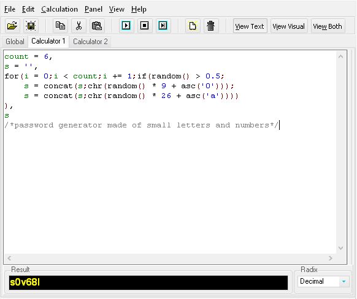The image size is (357, 299).
Task: Click the open file folder icon
Action: [12, 26]
